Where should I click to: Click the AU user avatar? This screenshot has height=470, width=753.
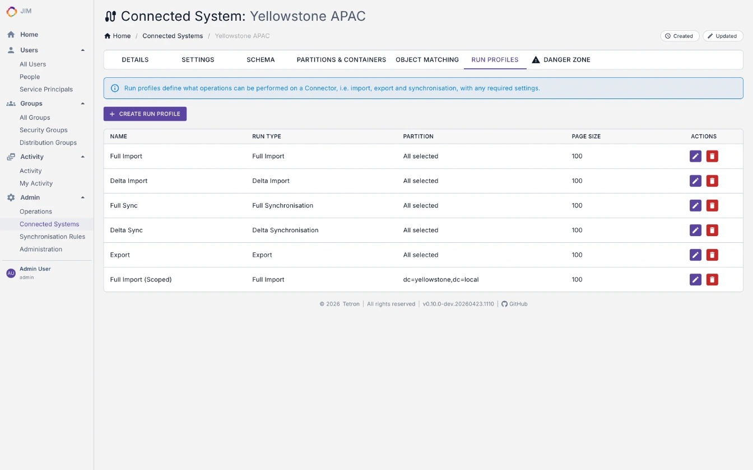(11, 273)
